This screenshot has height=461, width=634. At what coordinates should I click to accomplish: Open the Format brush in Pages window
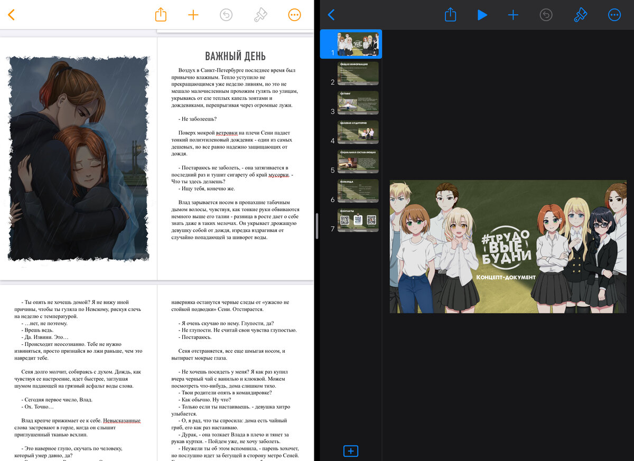click(x=260, y=15)
